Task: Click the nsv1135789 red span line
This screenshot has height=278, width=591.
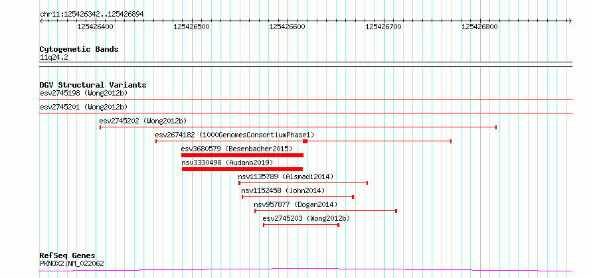Action: (x=303, y=183)
